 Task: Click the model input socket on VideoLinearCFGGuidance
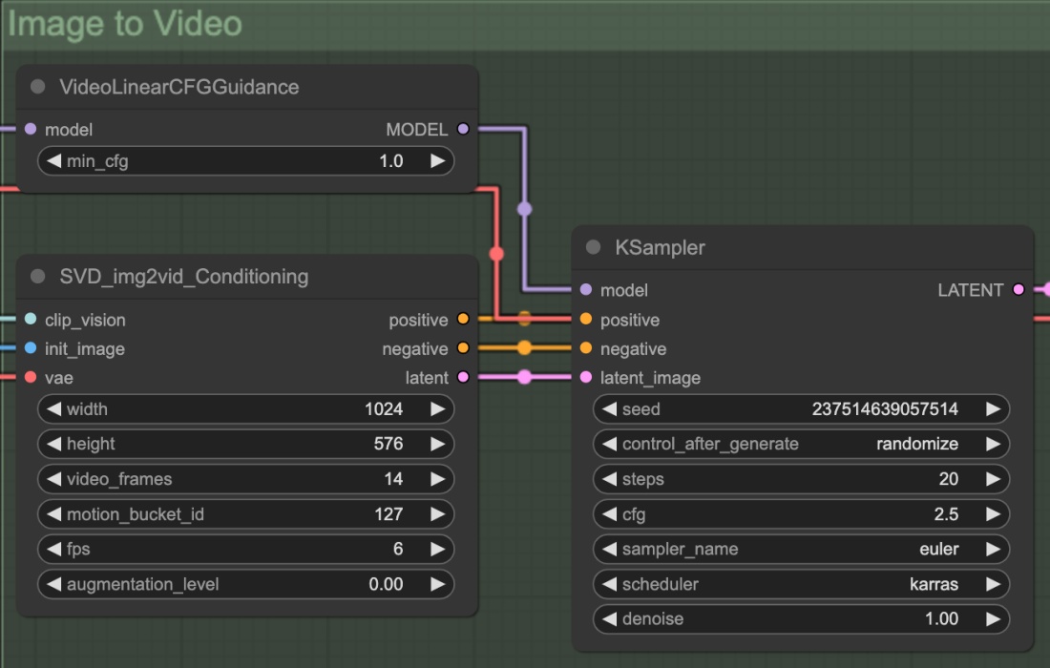[x=31, y=129]
